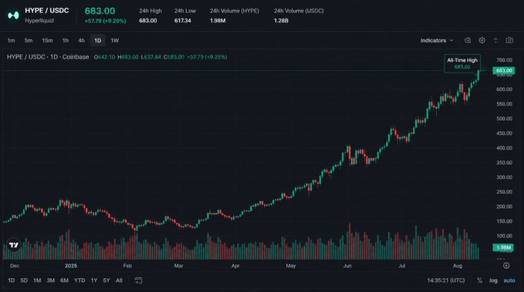Click the Hyperliquid token logo icon
The width and height of the screenshot is (524, 292).
pyautogui.click(x=13, y=15)
